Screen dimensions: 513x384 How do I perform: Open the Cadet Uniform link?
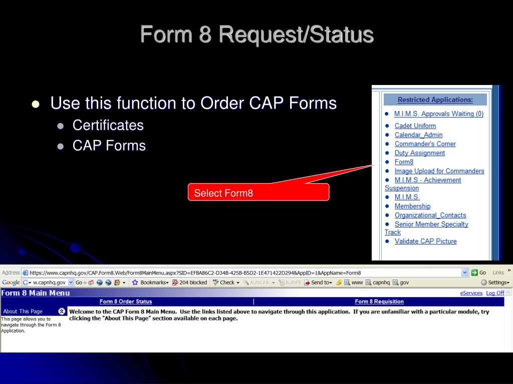pos(415,125)
